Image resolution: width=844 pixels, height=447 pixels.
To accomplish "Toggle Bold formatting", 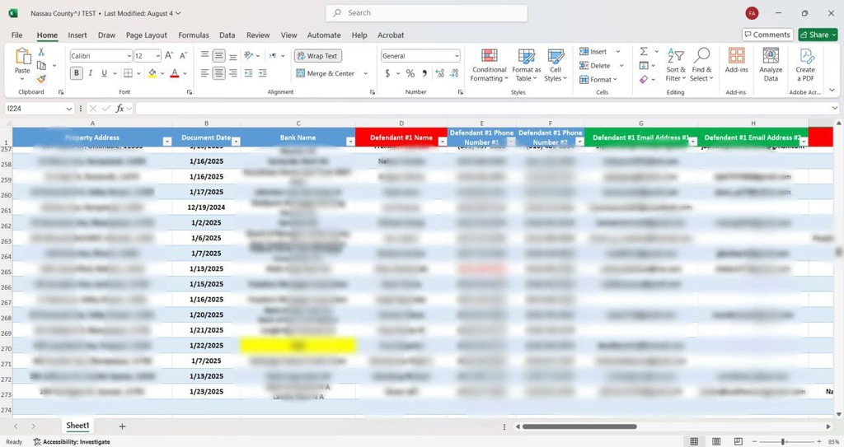I will [77, 73].
